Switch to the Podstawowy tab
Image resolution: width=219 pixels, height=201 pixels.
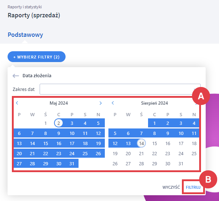pos(25,35)
